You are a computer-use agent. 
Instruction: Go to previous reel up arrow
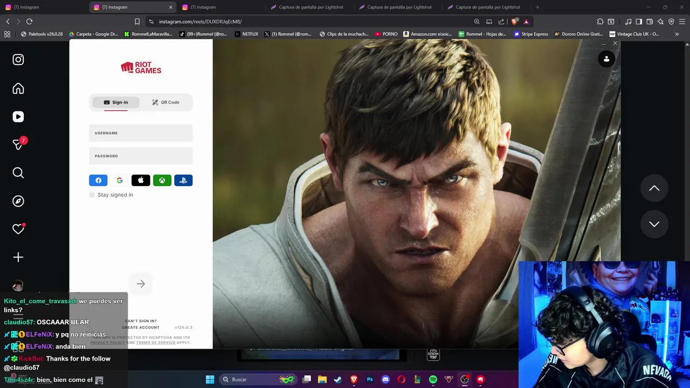(654, 188)
